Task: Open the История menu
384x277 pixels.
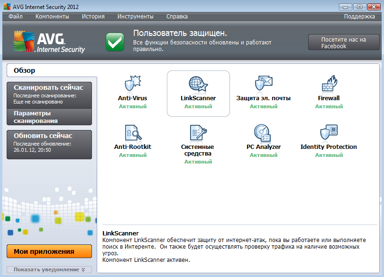Action: pos(93,17)
